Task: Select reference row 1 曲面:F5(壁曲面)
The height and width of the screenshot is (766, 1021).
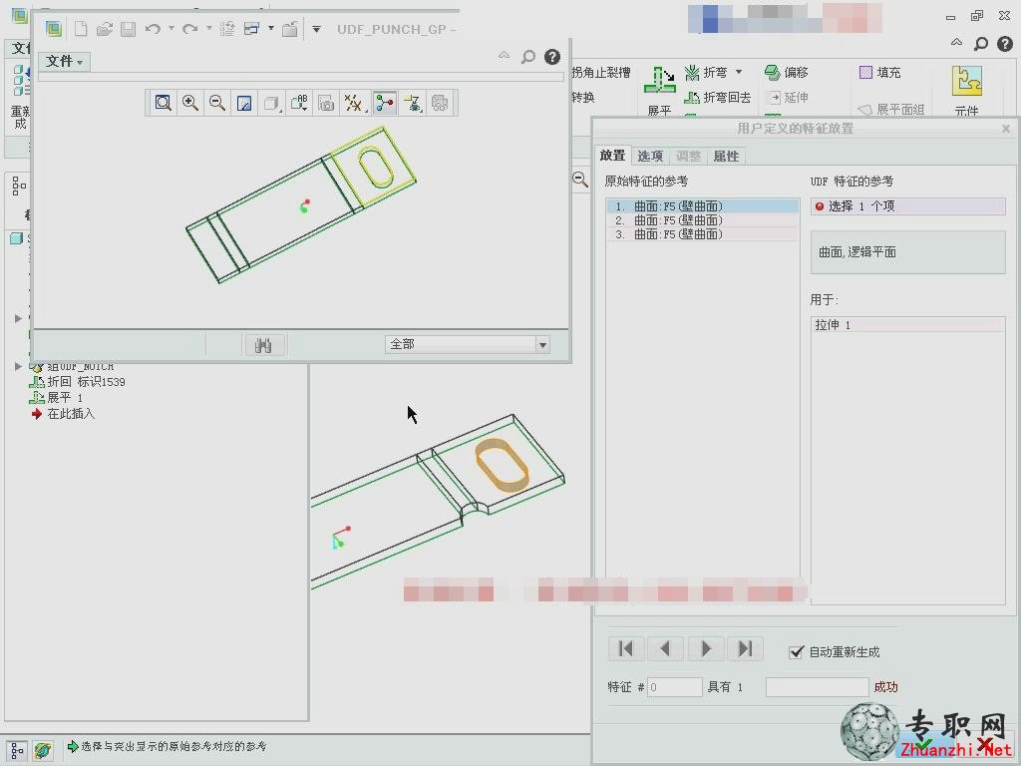Action: tap(703, 206)
